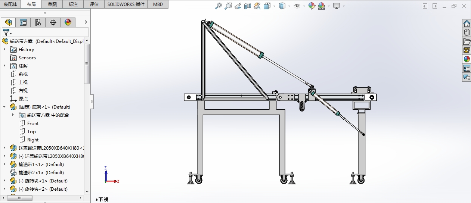Switch to the MBD tab
This screenshot has width=471, height=203.
click(158, 4)
